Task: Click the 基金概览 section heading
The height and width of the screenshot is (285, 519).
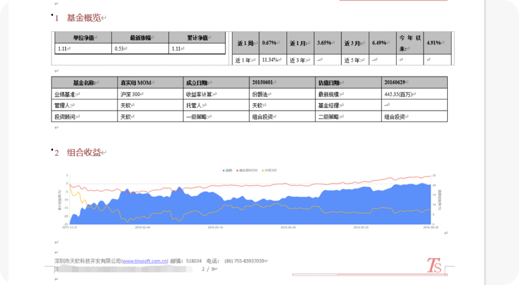Action: pyautogui.click(x=84, y=18)
